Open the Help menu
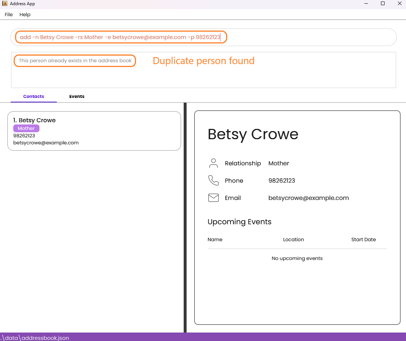This screenshot has width=406, height=341. (25, 14)
